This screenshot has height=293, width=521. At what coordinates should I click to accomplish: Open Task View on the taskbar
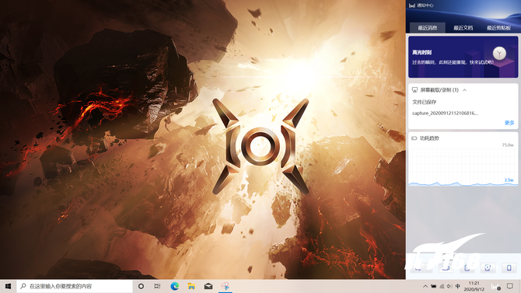(157, 286)
